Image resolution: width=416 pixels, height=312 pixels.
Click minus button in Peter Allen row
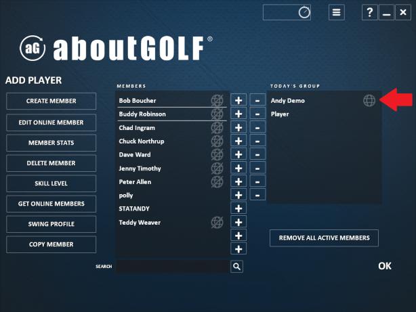(x=257, y=181)
